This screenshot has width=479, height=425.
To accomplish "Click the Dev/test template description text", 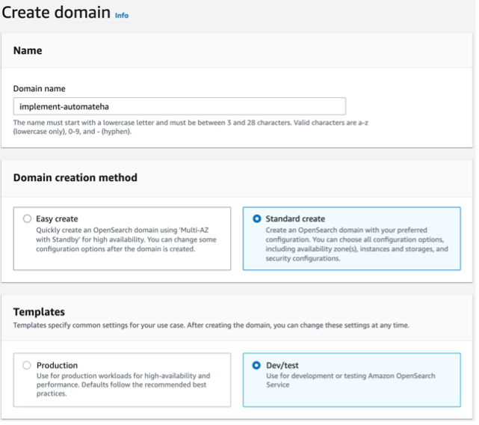I will click(350, 380).
